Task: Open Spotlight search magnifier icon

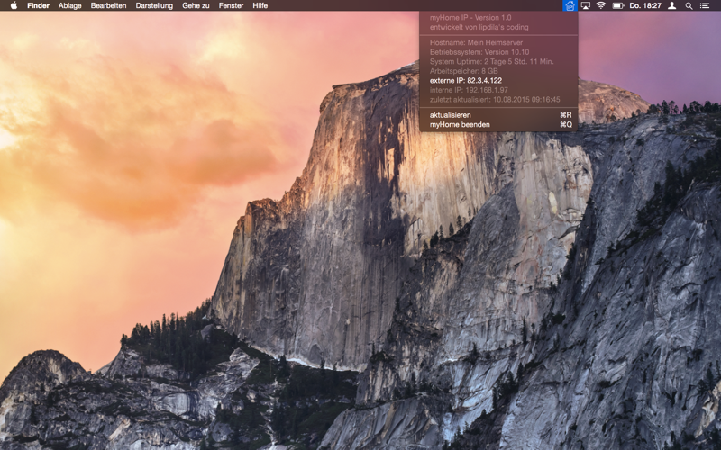Action: (x=689, y=5)
